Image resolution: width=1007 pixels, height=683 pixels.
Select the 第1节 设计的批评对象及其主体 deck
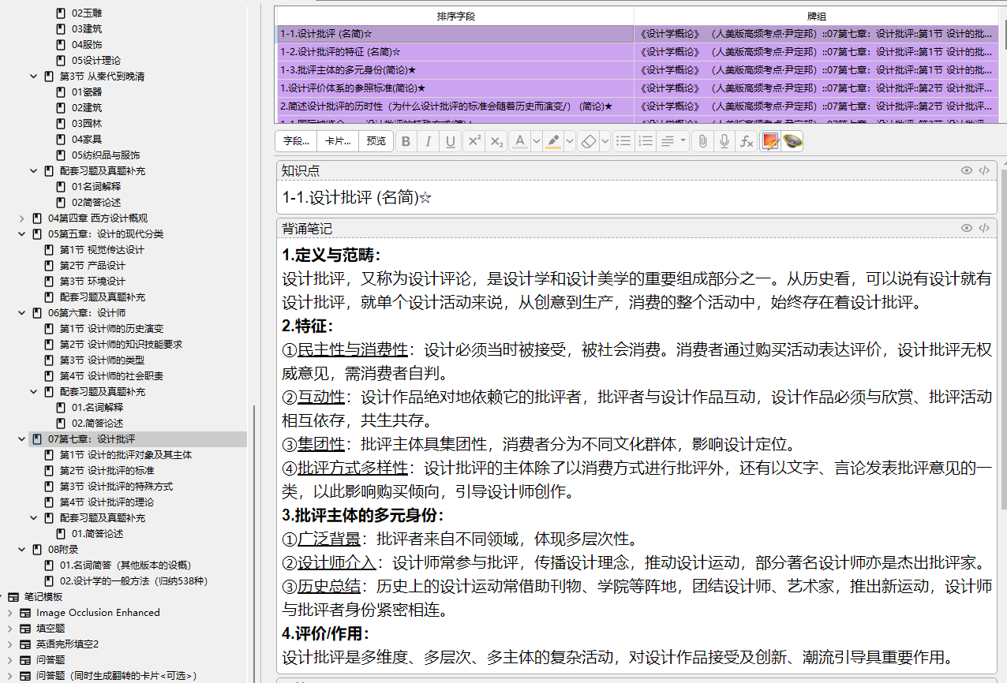pos(125,455)
